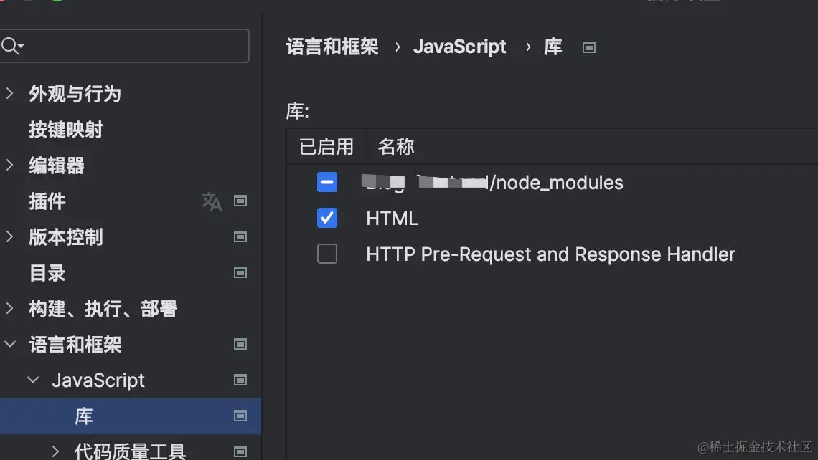Go to JavaScript in the breadcrumb
Image resolution: width=818 pixels, height=460 pixels.
[x=460, y=47]
